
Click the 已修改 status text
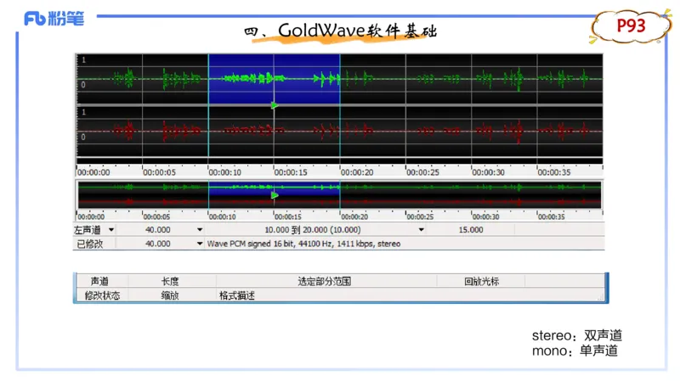[x=90, y=244]
